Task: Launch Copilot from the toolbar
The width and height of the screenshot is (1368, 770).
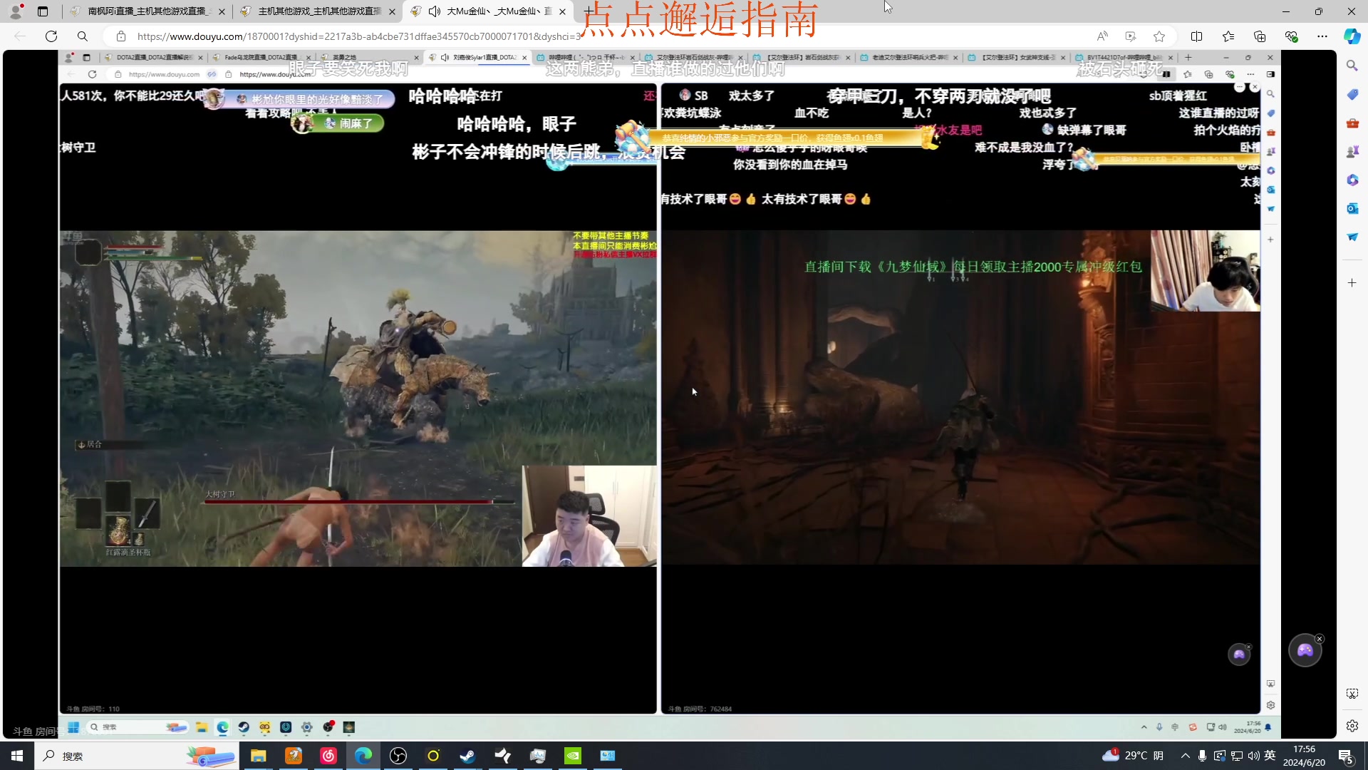Action: (1352, 36)
